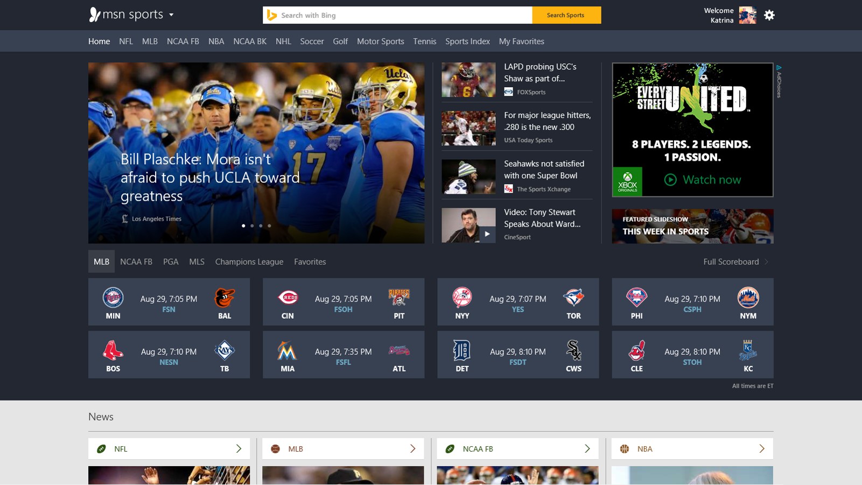Play the Tony Stewart video thumbnail
The width and height of the screenshot is (862, 485).
[468, 226]
